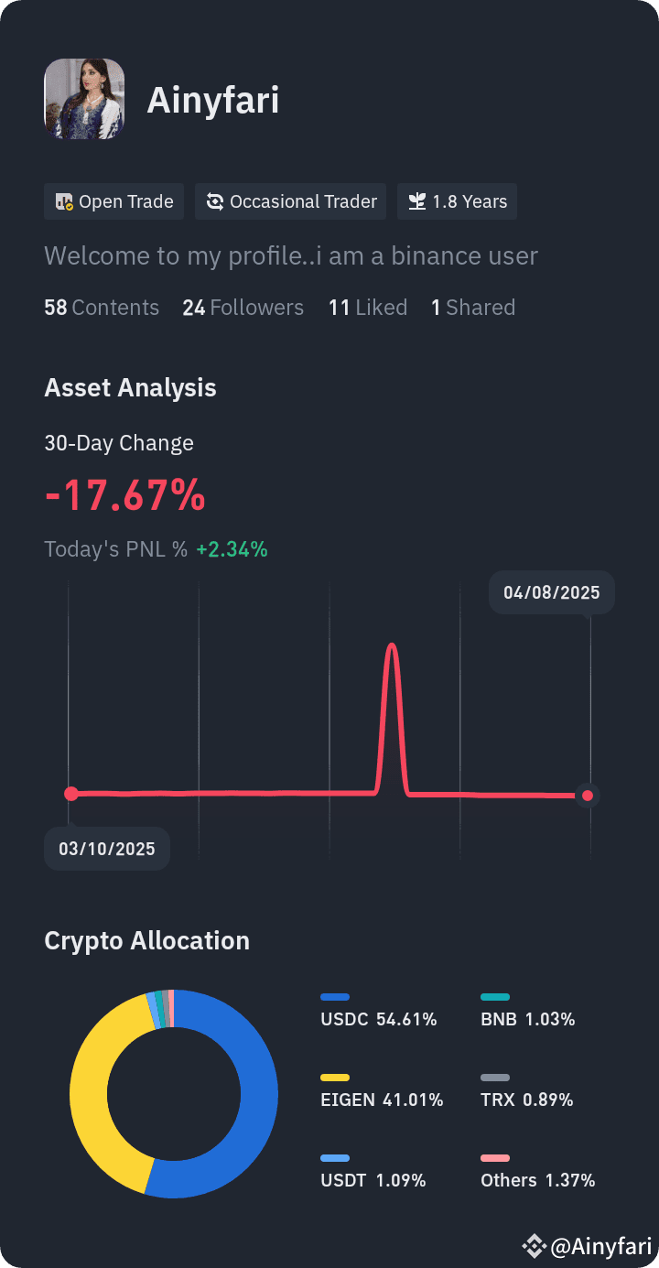The height and width of the screenshot is (1268, 659).
Task: Click the Binance logo beside @Ainyfari
Action: [x=534, y=1245]
